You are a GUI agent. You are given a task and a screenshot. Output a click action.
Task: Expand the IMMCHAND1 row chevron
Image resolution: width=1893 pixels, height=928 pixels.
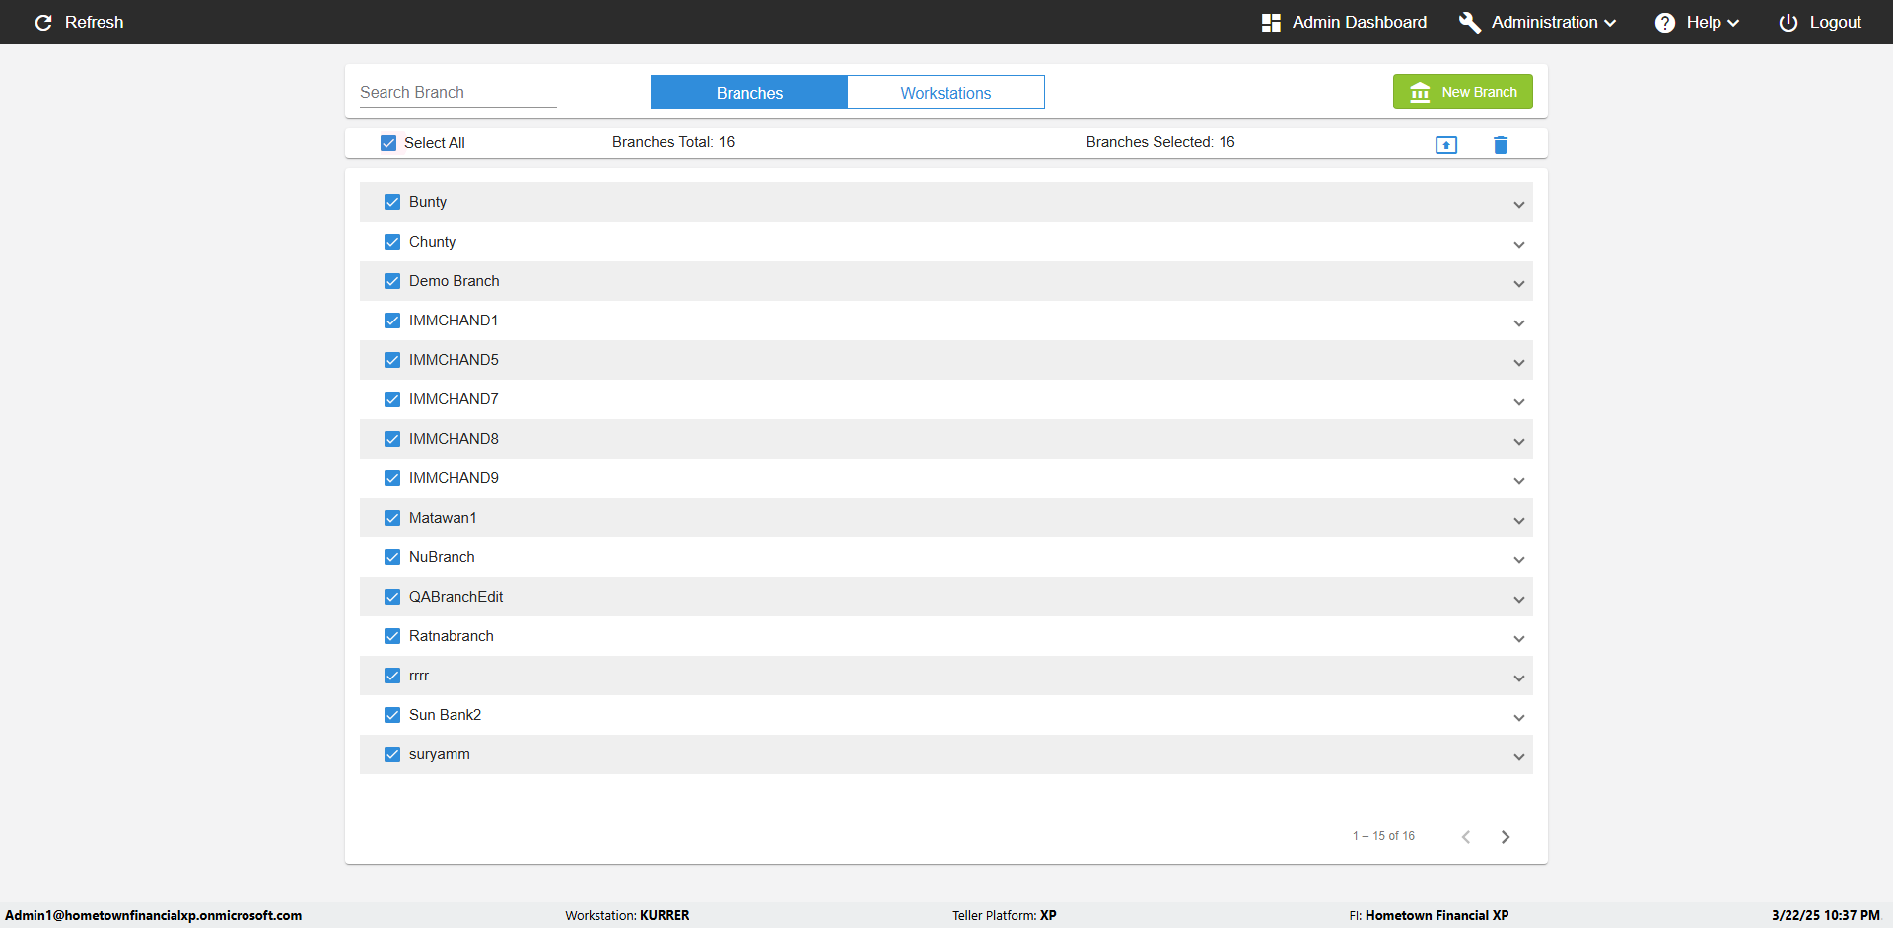click(1519, 323)
